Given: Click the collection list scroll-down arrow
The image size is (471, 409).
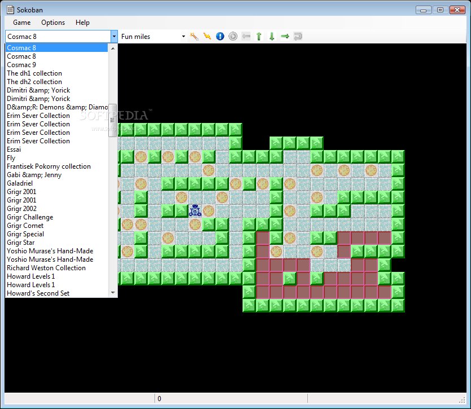Looking at the screenshot, I should [113, 293].
